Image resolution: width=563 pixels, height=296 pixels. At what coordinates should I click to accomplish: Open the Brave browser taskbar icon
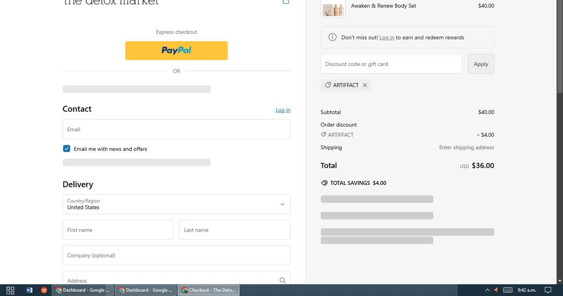coord(44,290)
